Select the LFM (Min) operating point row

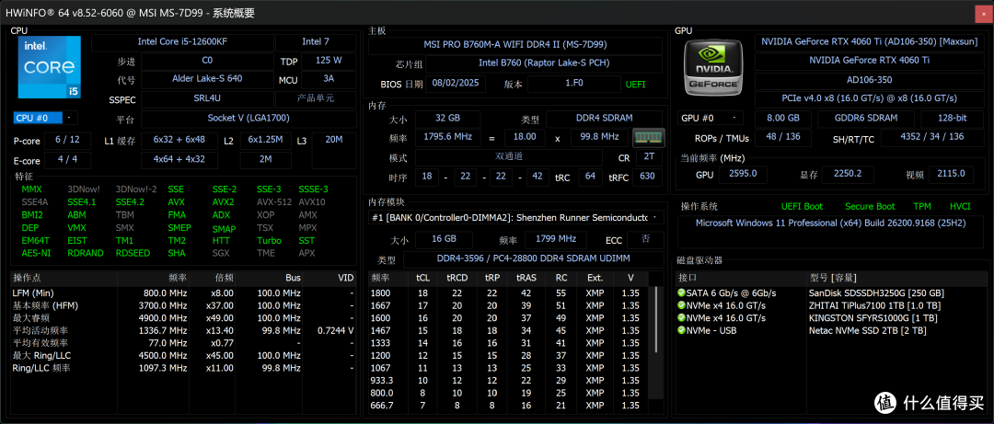coord(183,292)
